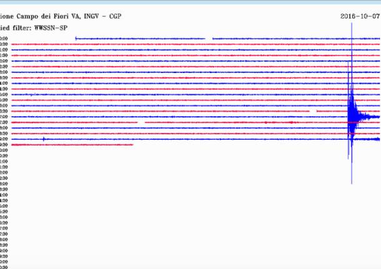Click the topmost red trace line
Image resolution: width=381 pixels, height=269 pixels.
click(187, 44)
